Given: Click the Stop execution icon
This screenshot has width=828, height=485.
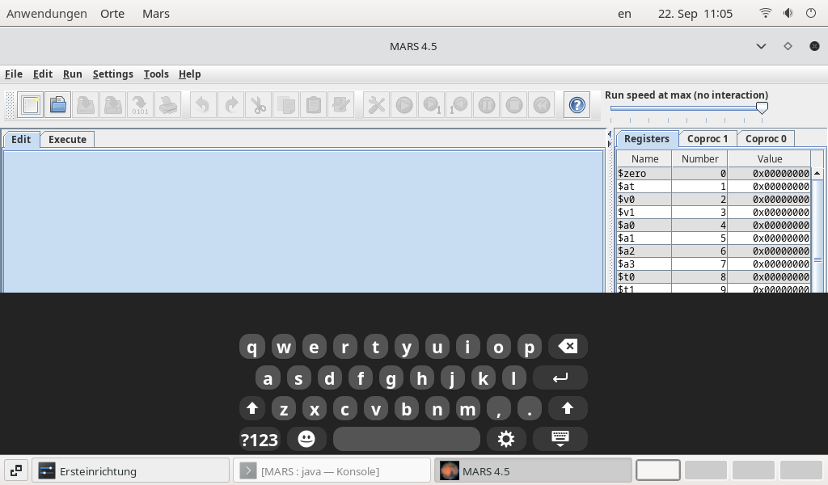Looking at the screenshot, I should 513,104.
